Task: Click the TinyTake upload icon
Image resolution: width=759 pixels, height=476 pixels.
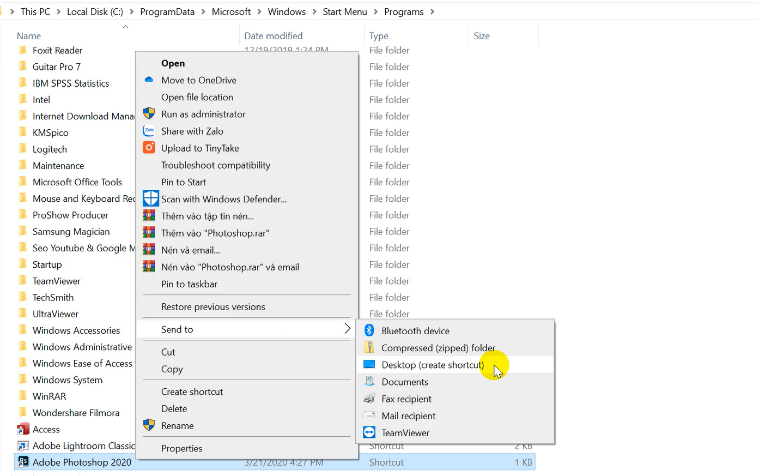Action: [149, 147]
